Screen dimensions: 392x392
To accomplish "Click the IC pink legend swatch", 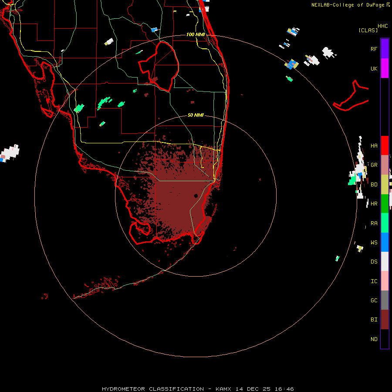I will click(385, 281).
